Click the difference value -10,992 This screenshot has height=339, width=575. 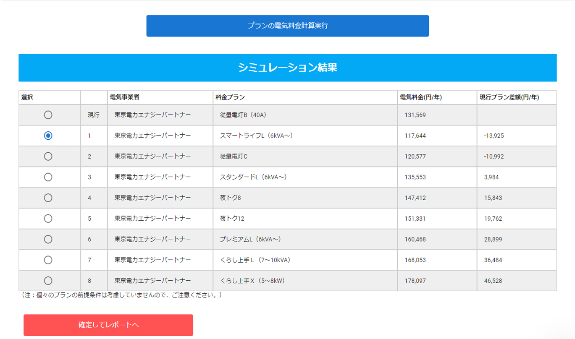coord(494,156)
